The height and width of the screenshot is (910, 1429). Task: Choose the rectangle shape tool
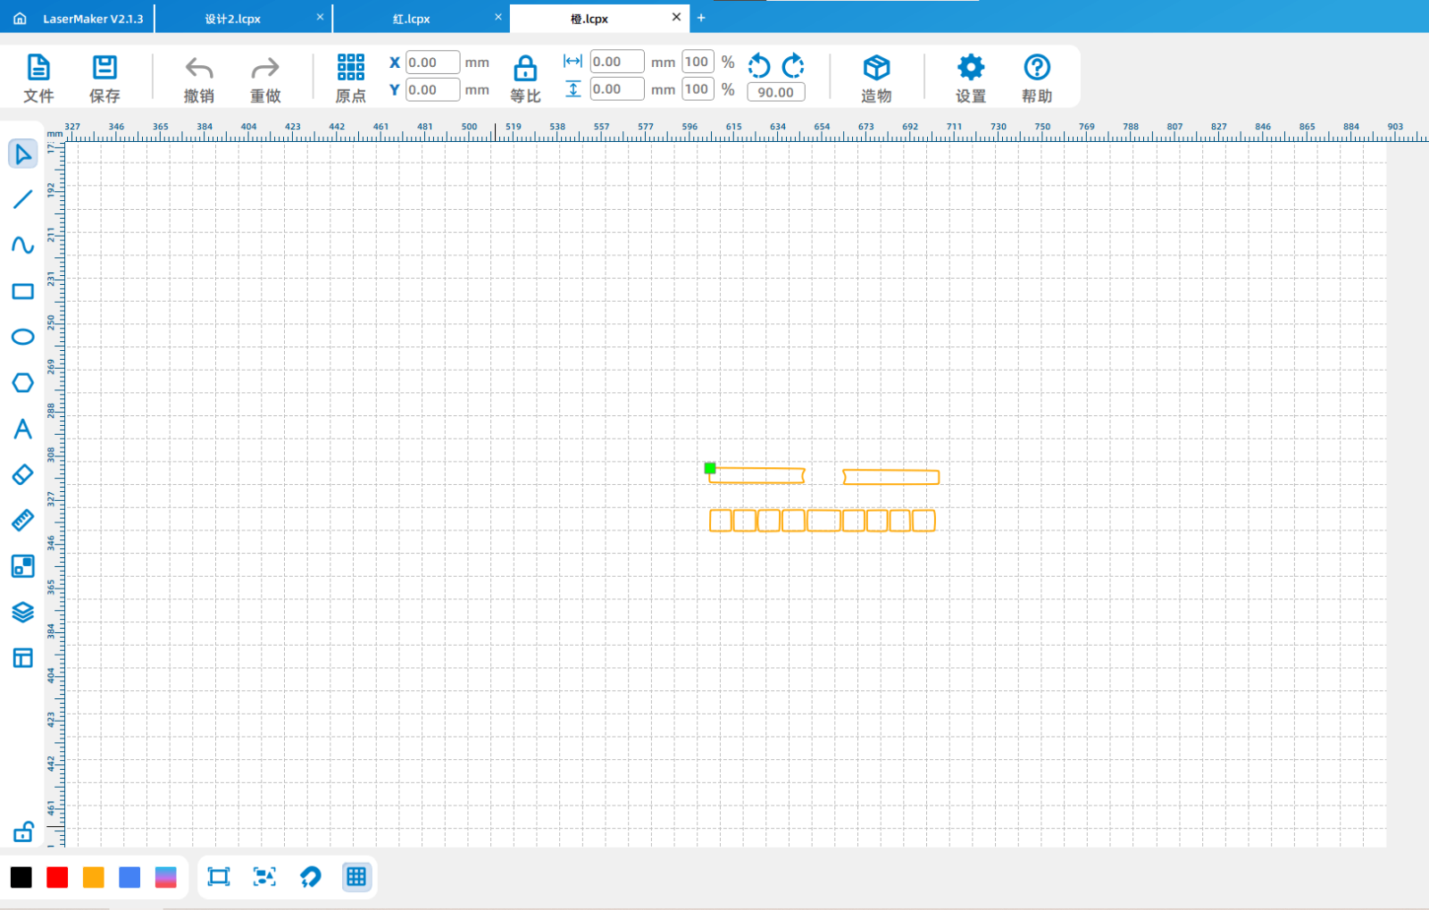[x=22, y=291]
